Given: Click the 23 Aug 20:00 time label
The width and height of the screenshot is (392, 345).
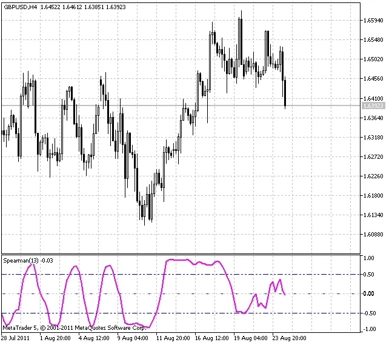Looking at the screenshot, I should (x=288, y=337).
